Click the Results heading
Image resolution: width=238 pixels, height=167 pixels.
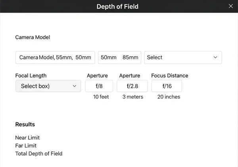pos(25,124)
